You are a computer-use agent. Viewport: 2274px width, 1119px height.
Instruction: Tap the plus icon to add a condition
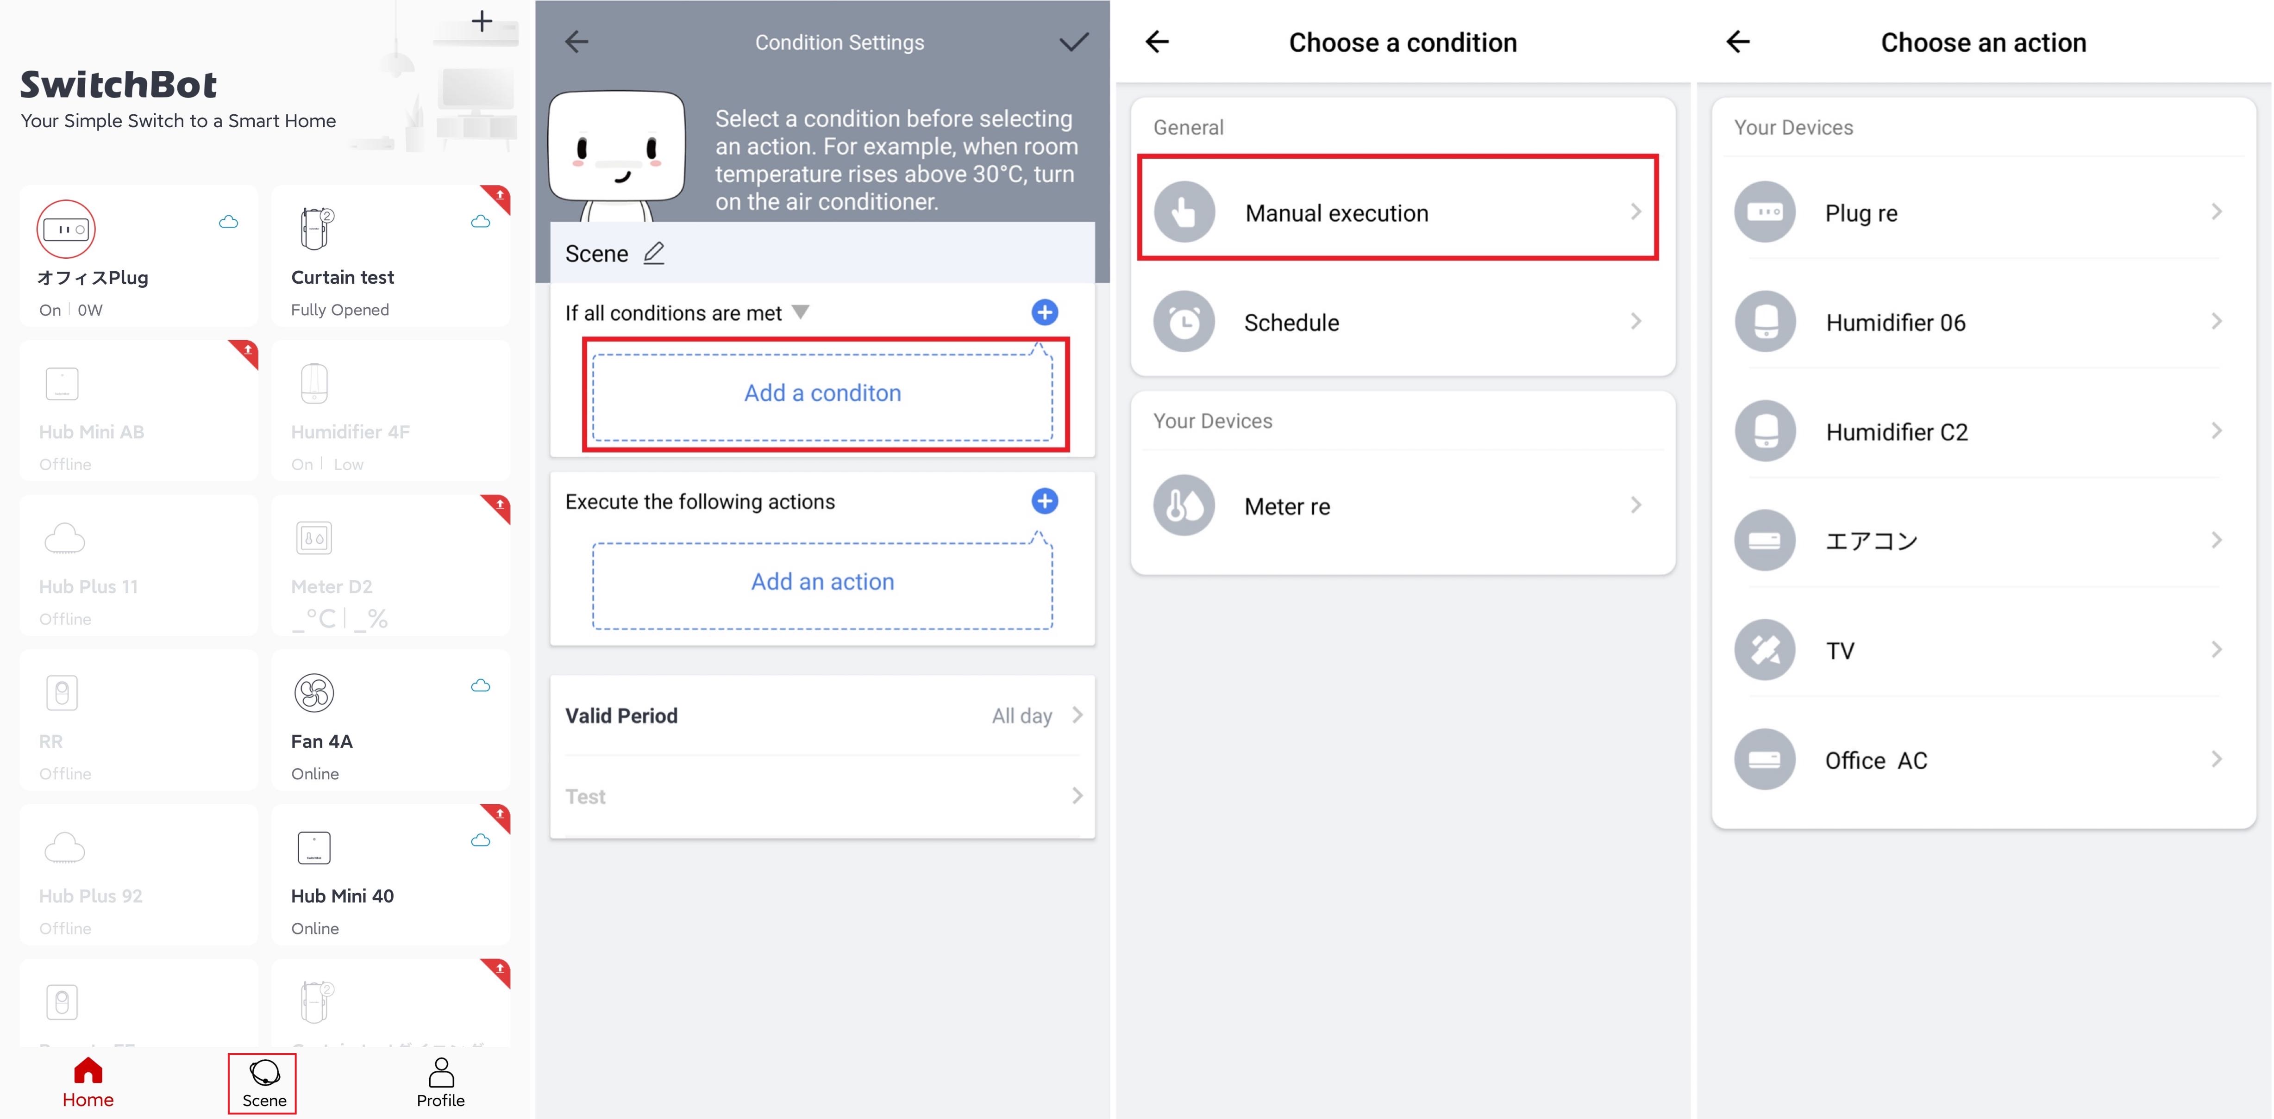pos(1044,311)
